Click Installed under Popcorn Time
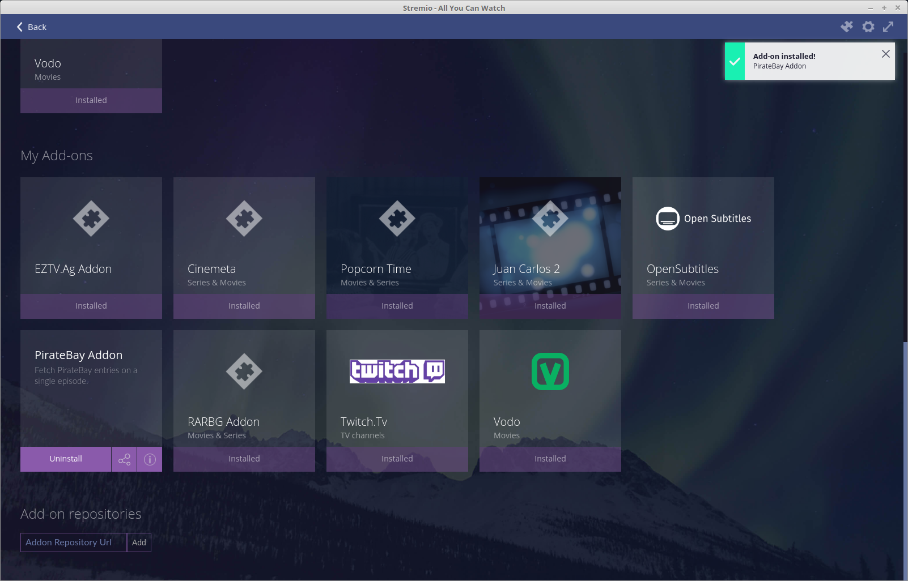Image resolution: width=908 pixels, height=581 pixels. (x=397, y=306)
